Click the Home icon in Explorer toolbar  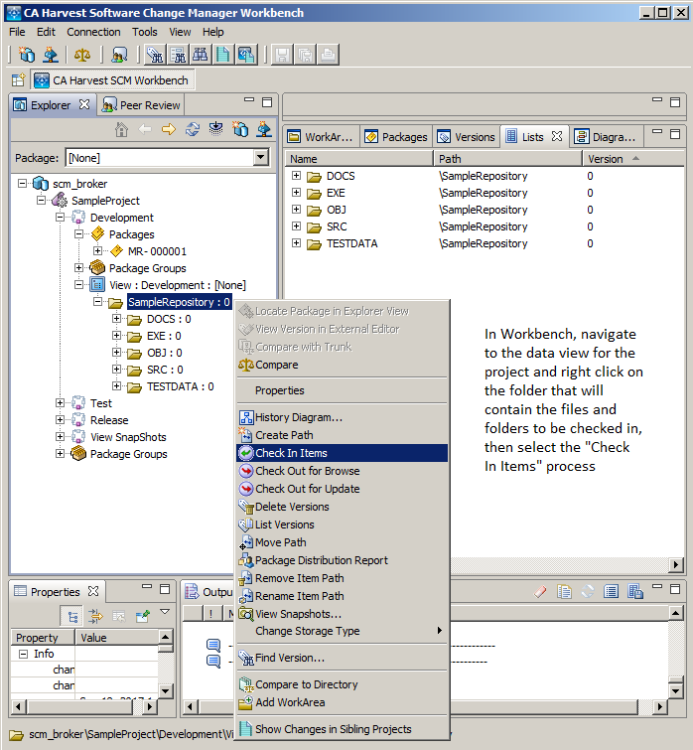121,129
